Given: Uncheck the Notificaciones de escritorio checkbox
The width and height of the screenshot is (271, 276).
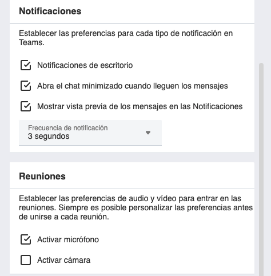Looking at the screenshot, I should pyautogui.click(x=26, y=65).
